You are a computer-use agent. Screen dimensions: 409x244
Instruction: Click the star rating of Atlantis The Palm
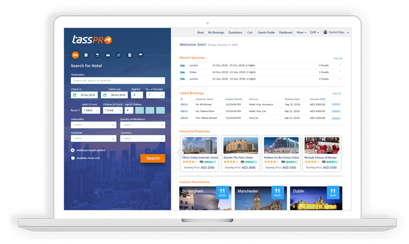(231, 162)
